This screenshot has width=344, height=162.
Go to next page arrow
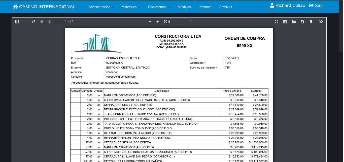(x=50, y=22)
